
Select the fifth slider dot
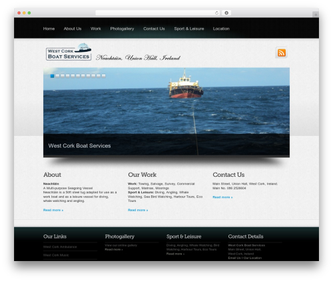[x=73, y=76]
